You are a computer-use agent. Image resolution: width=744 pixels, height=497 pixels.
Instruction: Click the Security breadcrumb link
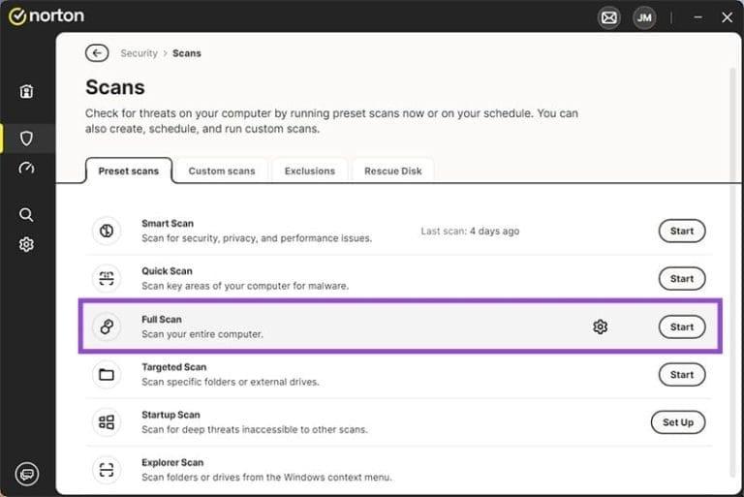coord(139,53)
